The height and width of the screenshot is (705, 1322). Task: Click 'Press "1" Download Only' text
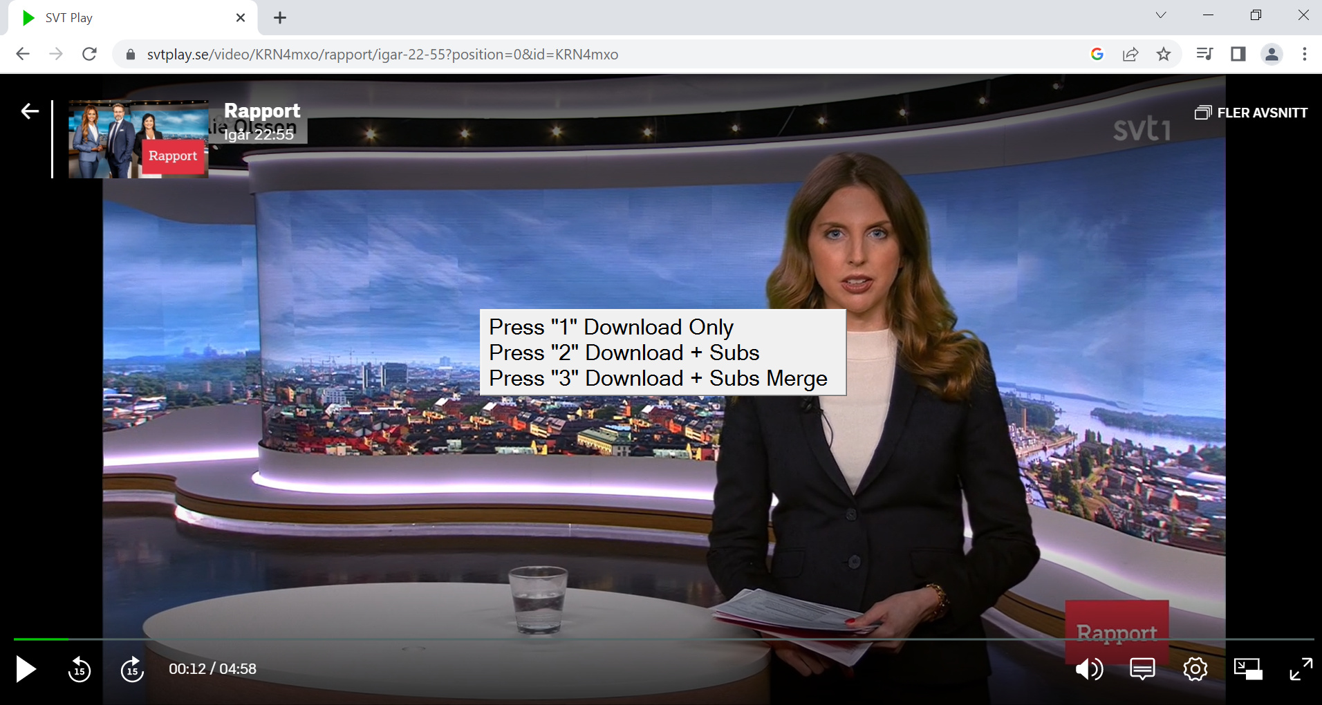611,327
